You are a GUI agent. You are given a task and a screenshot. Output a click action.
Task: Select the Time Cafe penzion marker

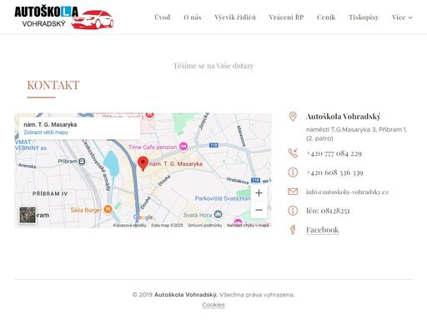pyautogui.click(x=183, y=147)
